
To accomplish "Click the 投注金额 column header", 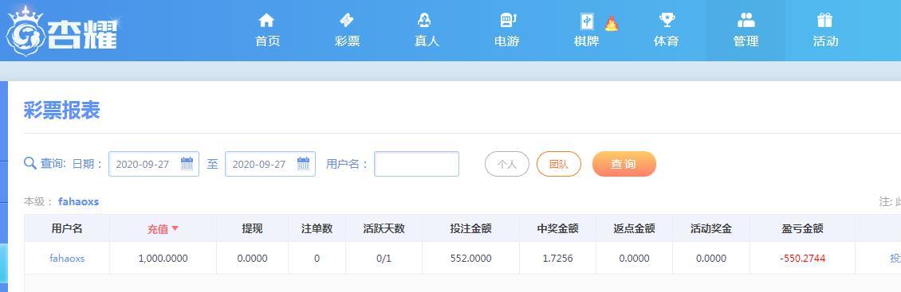I will [x=470, y=228].
